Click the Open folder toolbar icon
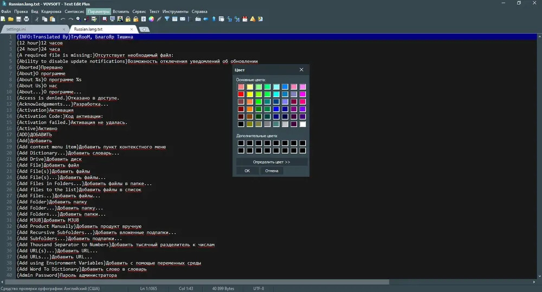Viewport: 542px width, 292px height. point(11,19)
